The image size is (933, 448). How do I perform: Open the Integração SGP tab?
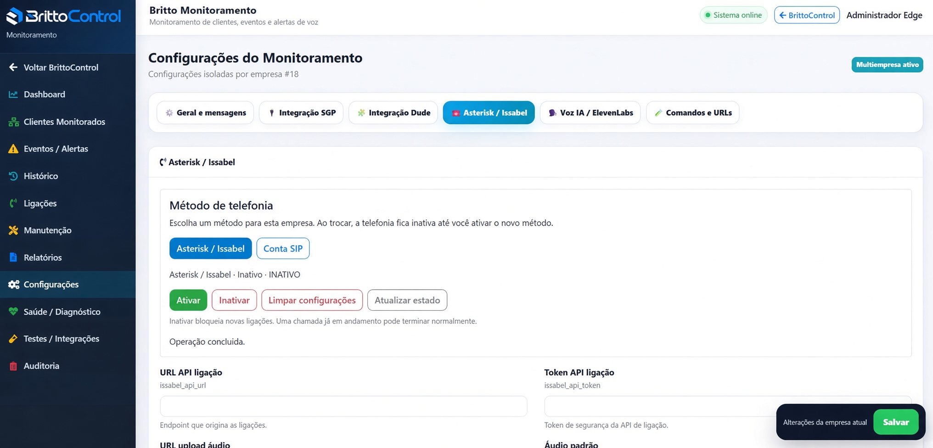301,113
